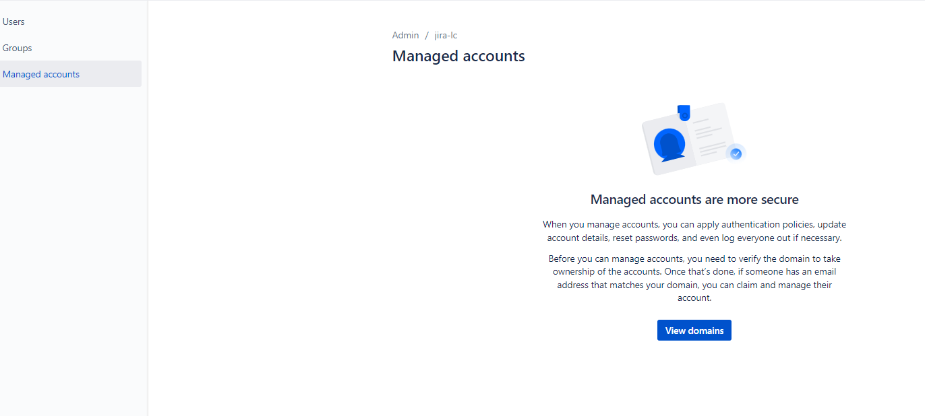The width and height of the screenshot is (925, 416).
Task: Click the View domains button
Action: pos(694,330)
